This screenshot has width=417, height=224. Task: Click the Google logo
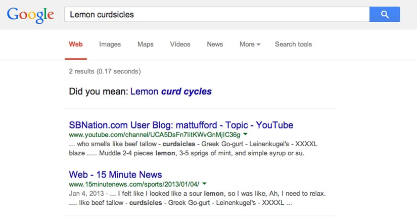click(30, 15)
